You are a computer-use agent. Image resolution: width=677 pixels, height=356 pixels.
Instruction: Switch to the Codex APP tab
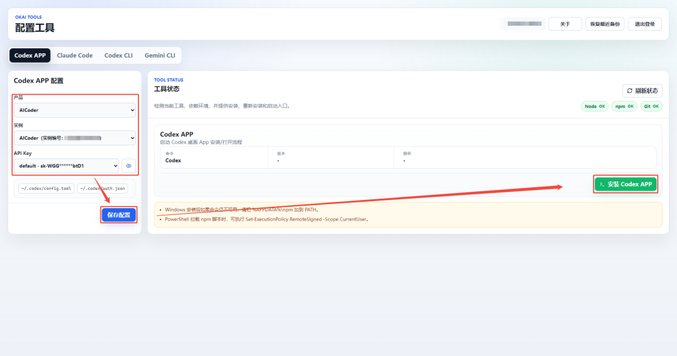point(30,55)
